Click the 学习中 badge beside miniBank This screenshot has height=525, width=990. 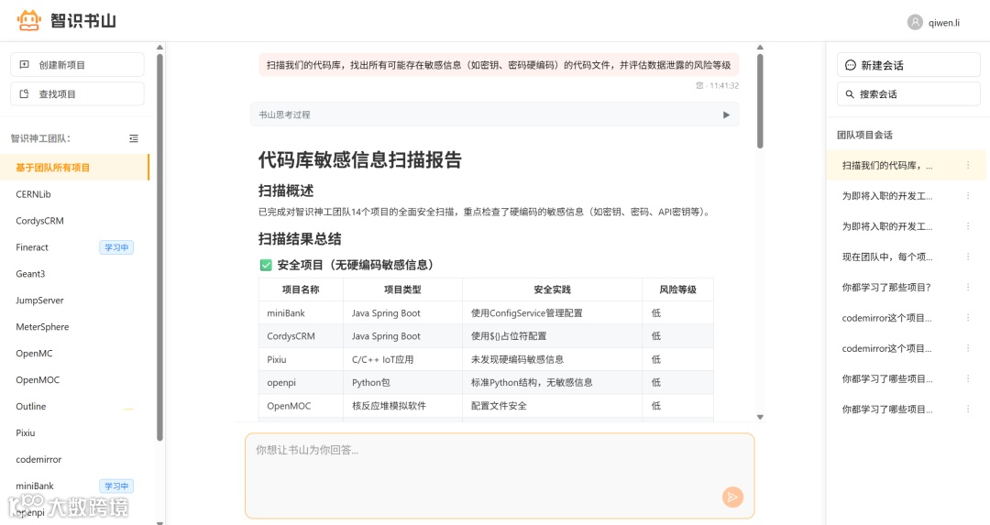coord(116,486)
